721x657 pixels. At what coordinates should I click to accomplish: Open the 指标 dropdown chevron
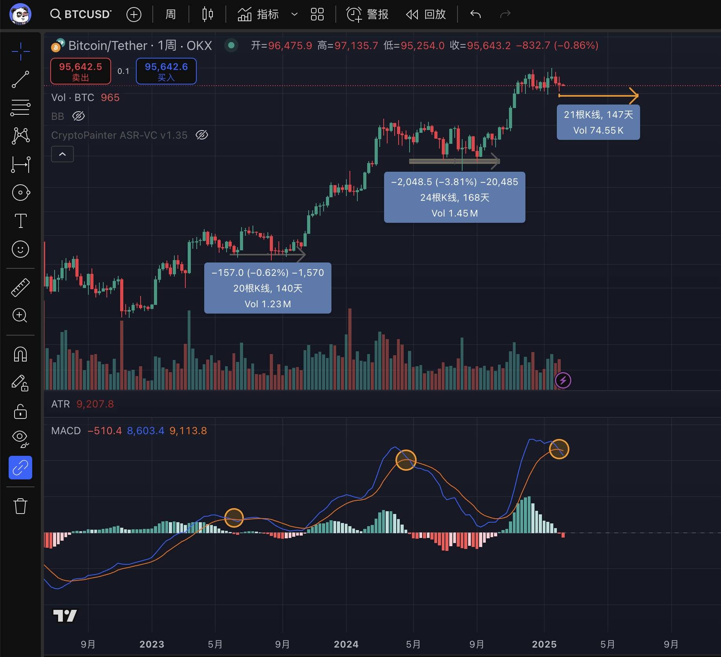click(x=293, y=15)
